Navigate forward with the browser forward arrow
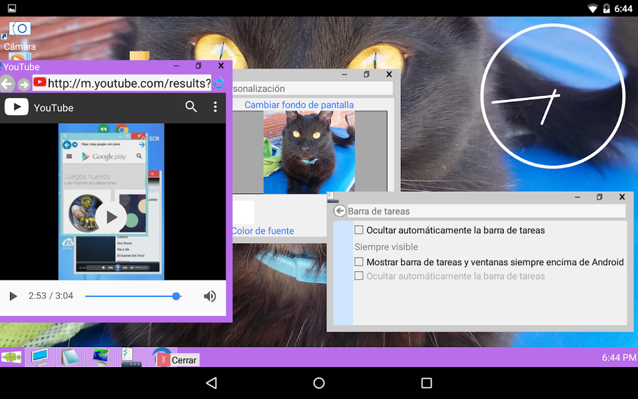The image size is (638, 399). (x=24, y=83)
